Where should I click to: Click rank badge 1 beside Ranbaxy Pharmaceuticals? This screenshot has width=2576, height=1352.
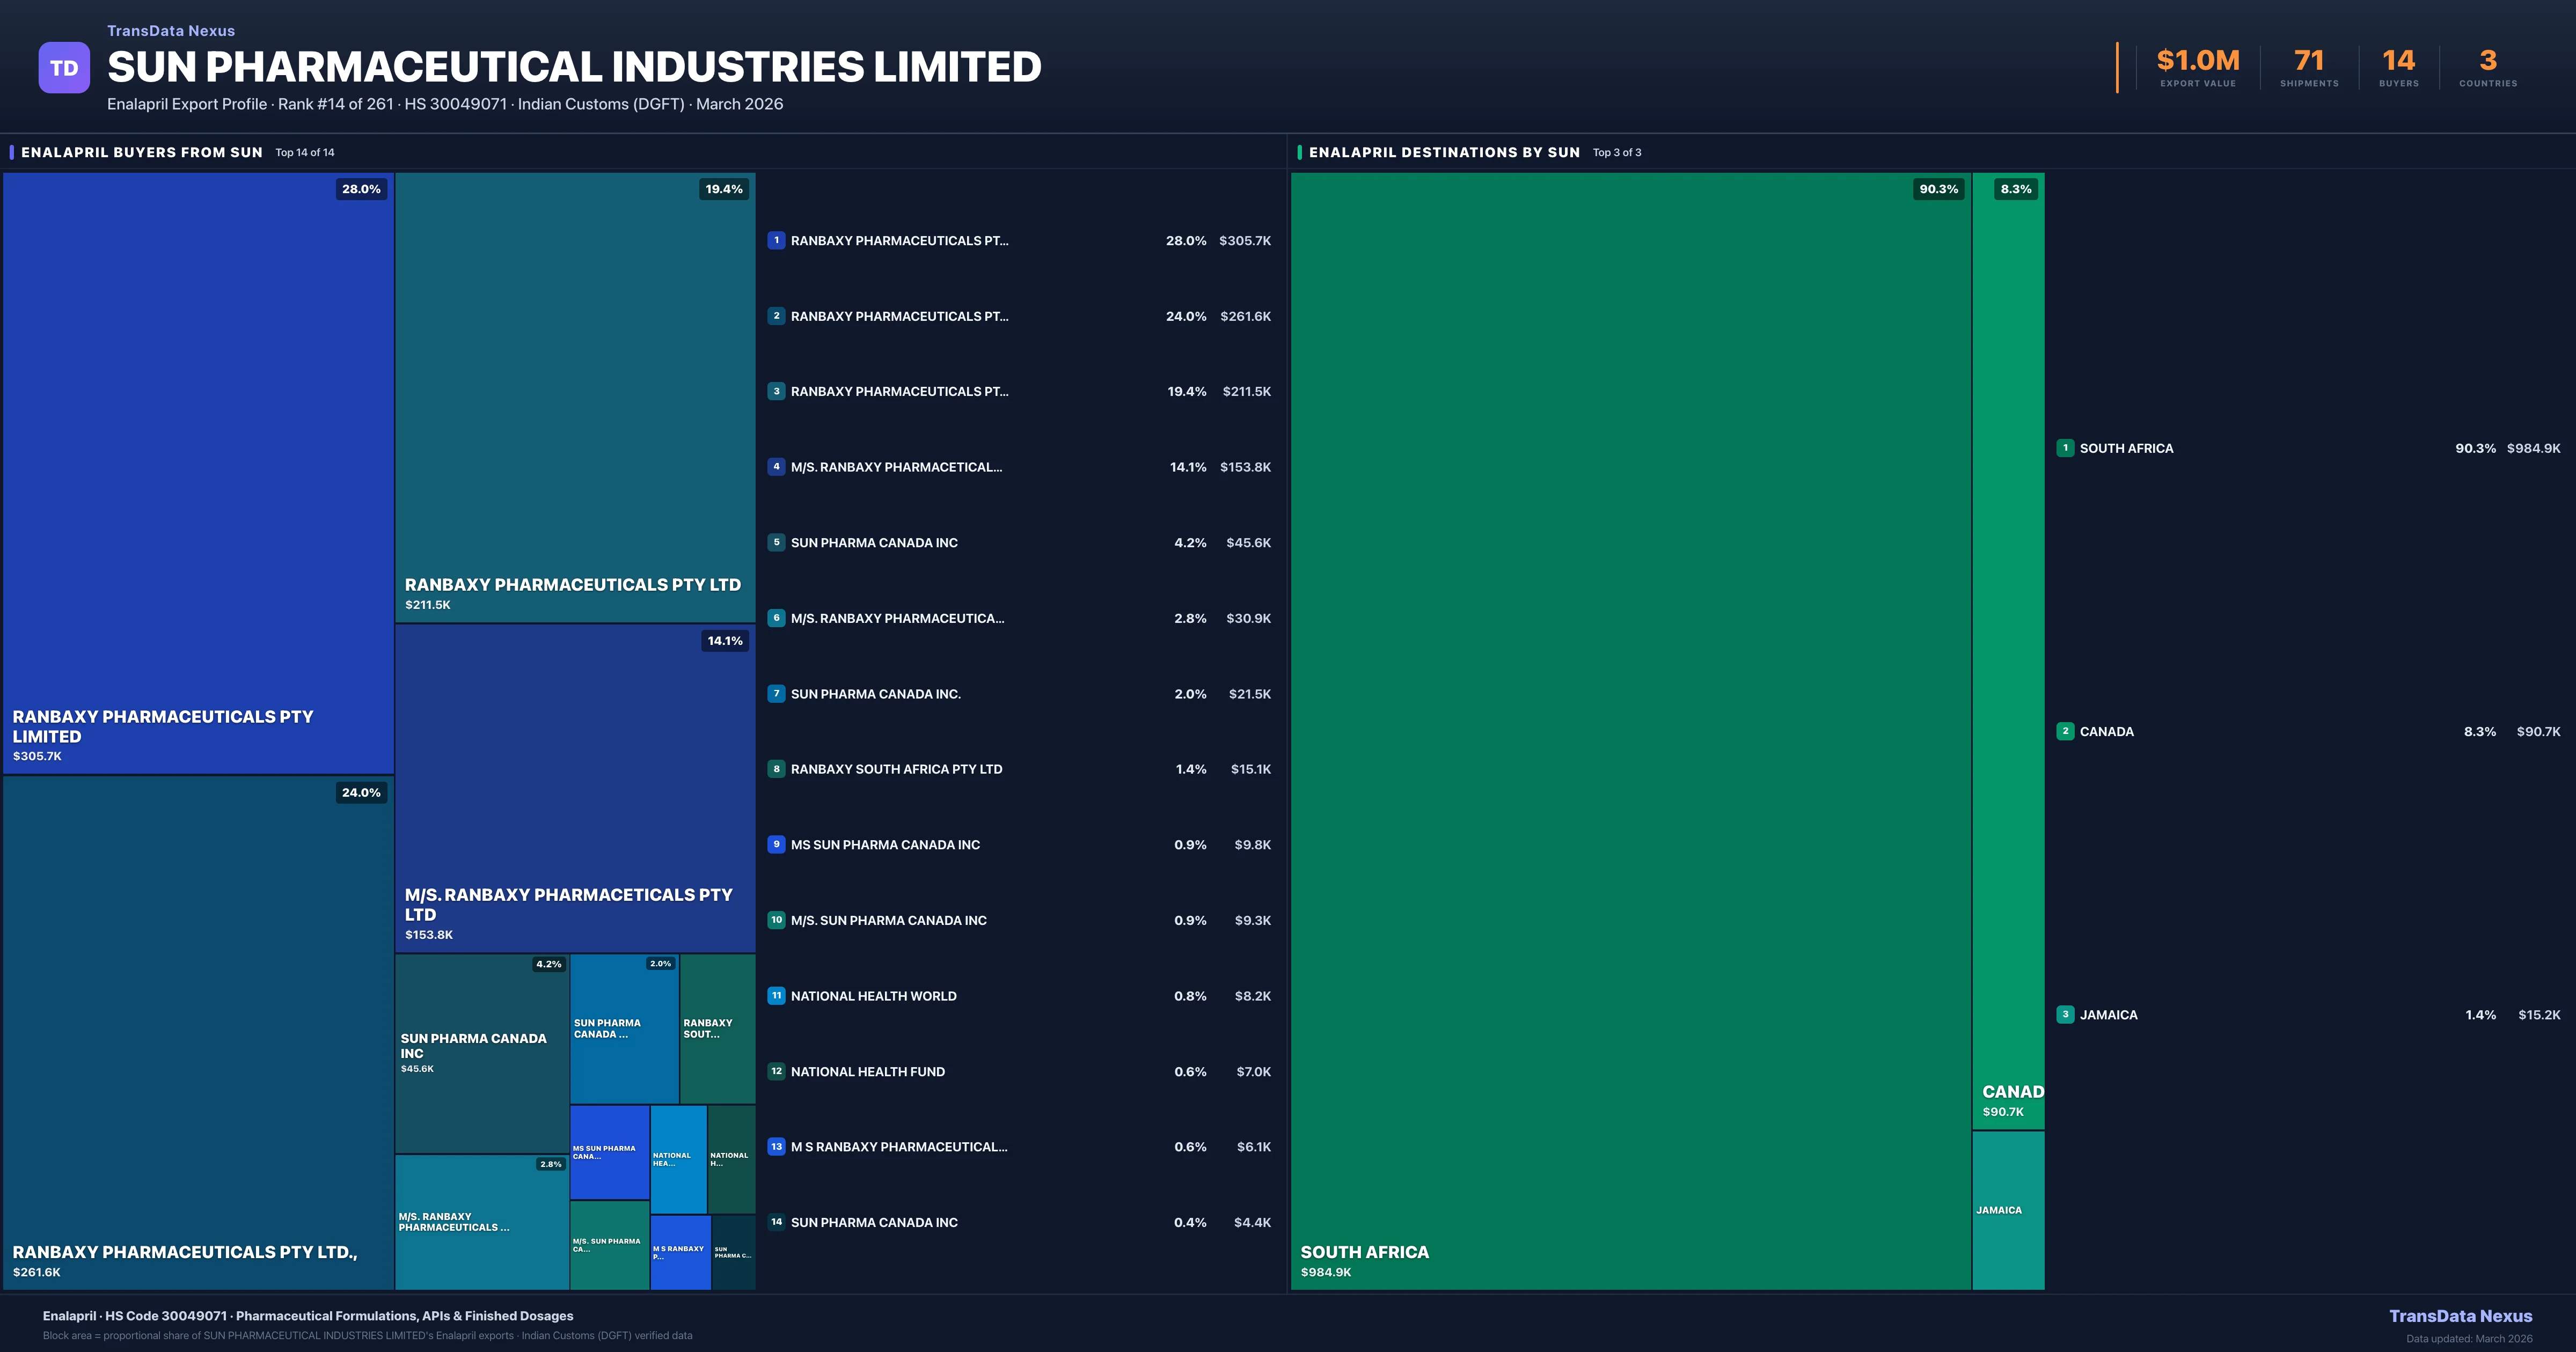click(x=776, y=240)
